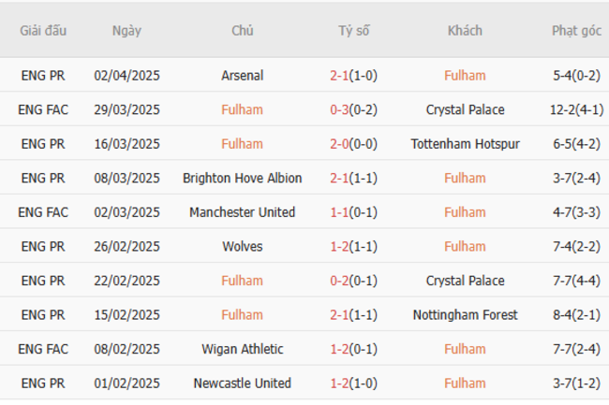The height and width of the screenshot is (405, 609).
Task: Click the 12-2(4-1) corner kicks cell
Action: point(576,110)
